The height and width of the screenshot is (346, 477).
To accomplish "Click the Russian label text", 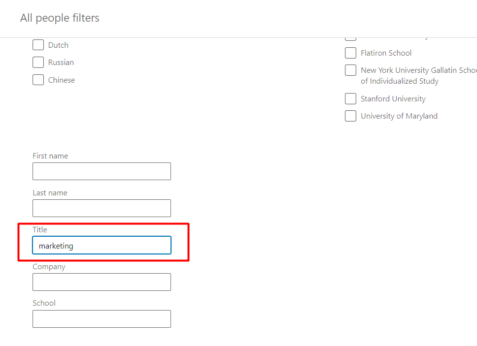I will click(x=61, y=63).
